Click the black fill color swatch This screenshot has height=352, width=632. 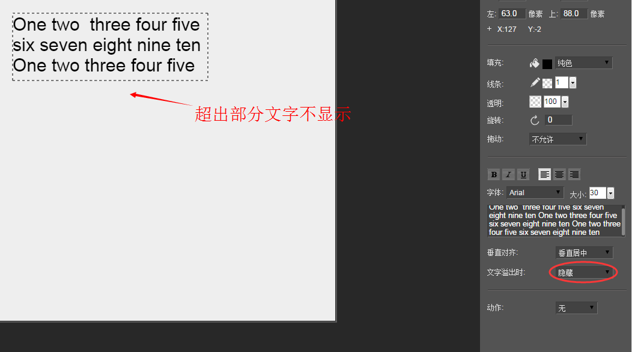point(547,64)
